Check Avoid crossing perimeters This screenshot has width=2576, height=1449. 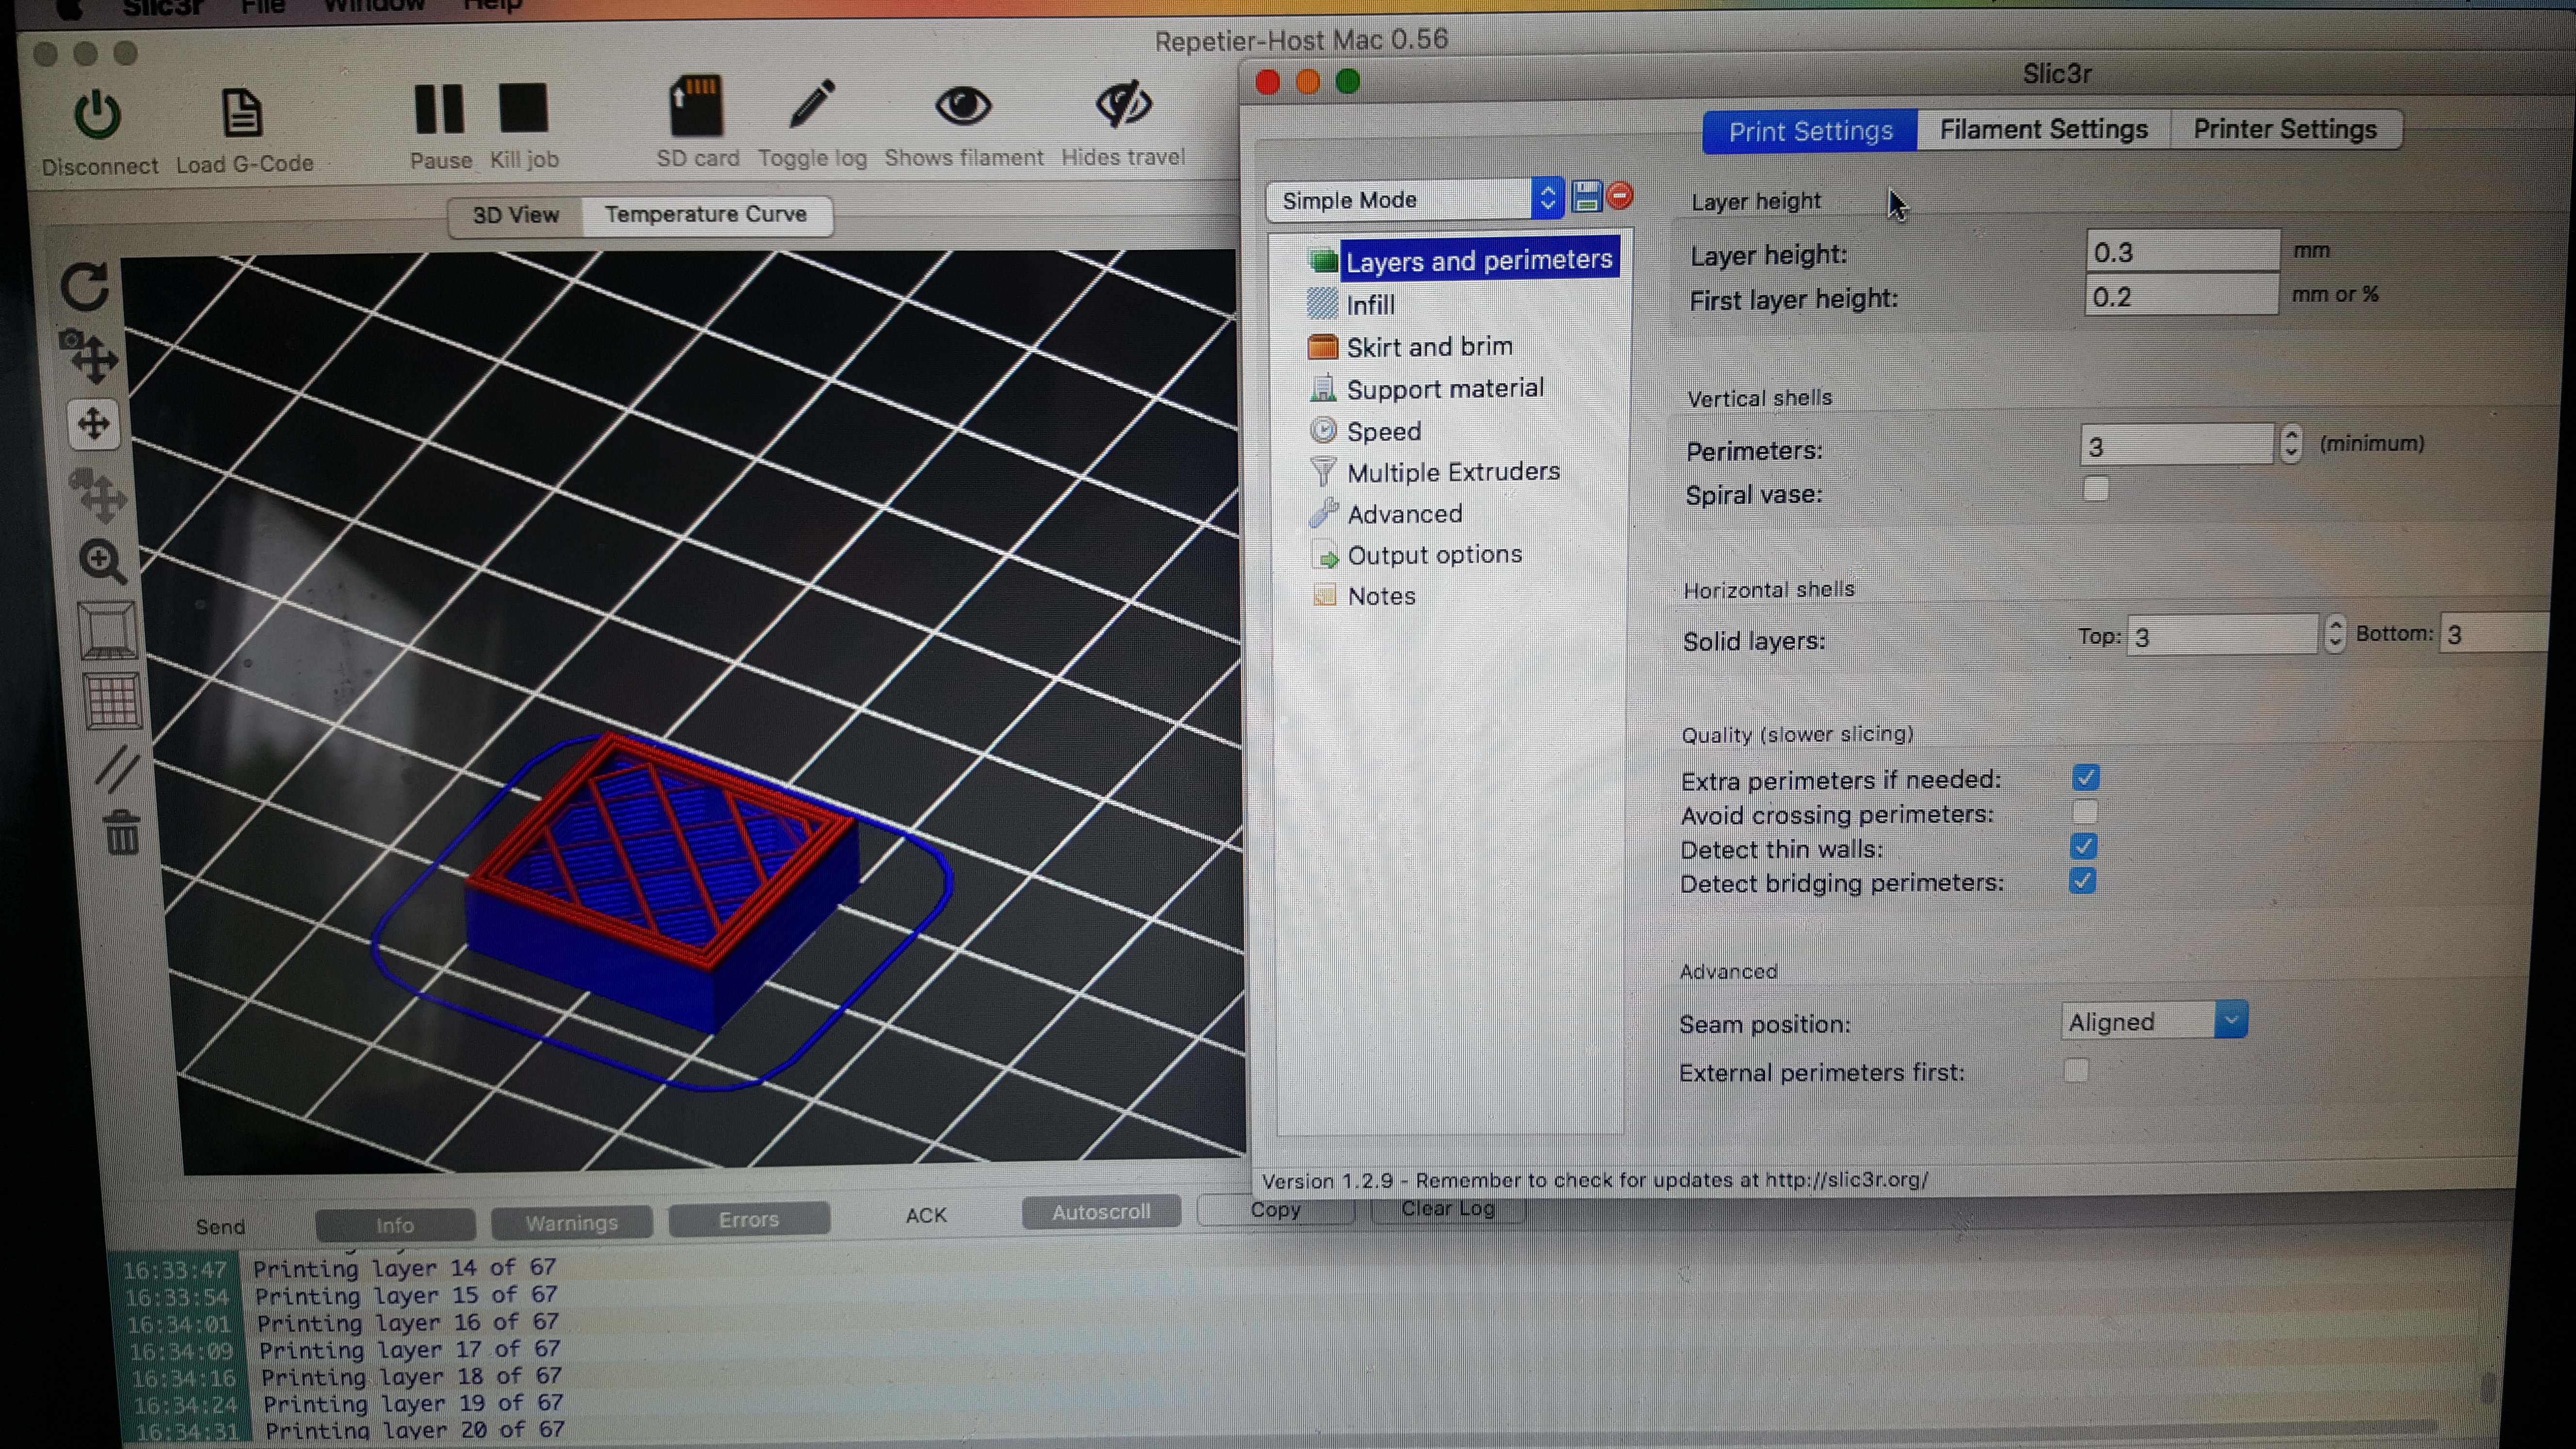coord(2085,811)
